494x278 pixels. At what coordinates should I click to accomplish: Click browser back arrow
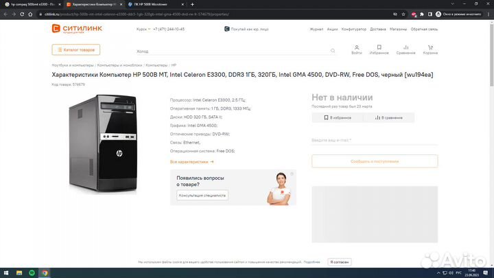point(5,14)
